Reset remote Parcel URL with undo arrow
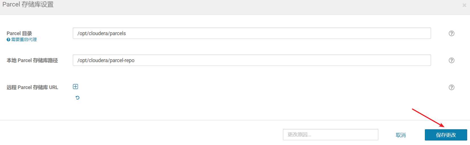The image size is (470, 145). [x=78, y=98]
